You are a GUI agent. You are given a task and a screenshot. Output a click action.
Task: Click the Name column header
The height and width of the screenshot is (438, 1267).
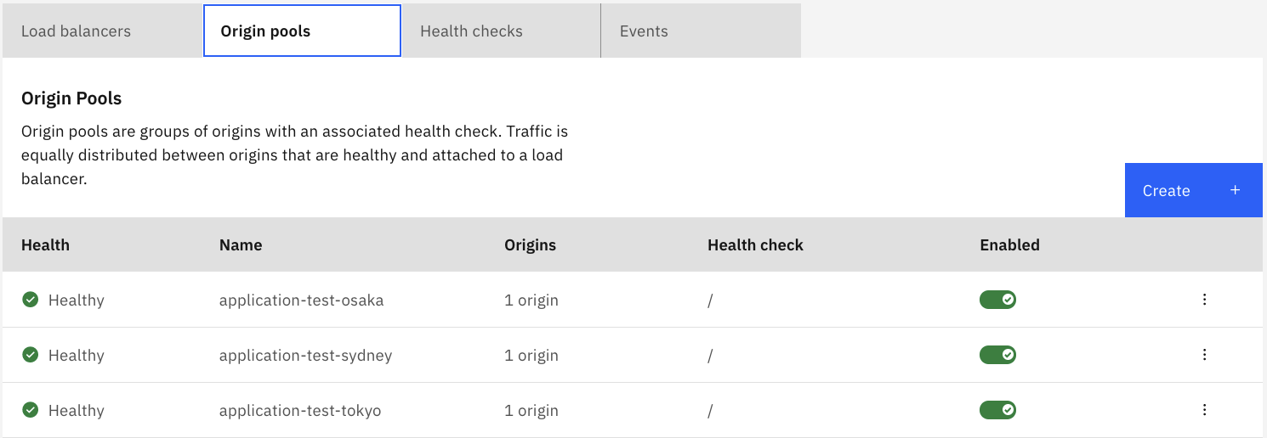click(x=241, y=245)
